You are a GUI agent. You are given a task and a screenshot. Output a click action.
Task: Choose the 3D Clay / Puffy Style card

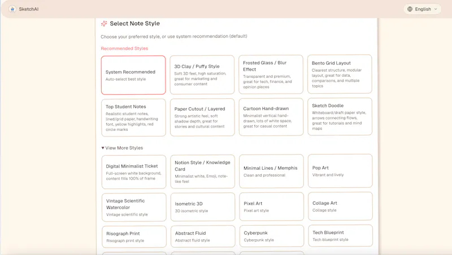click(x=202, y=75)
